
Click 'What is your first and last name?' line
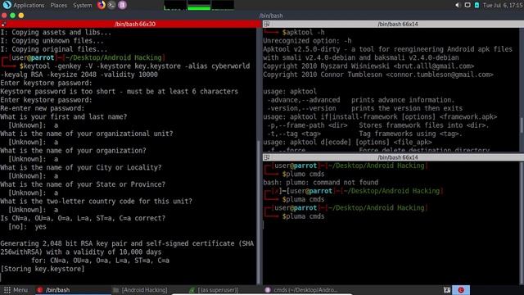coord(64,116)
